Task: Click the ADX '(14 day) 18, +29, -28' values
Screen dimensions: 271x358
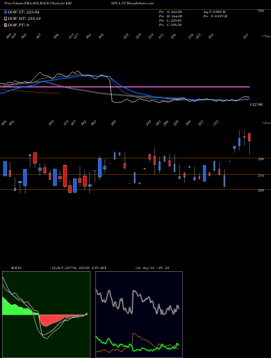Action: 152,267
